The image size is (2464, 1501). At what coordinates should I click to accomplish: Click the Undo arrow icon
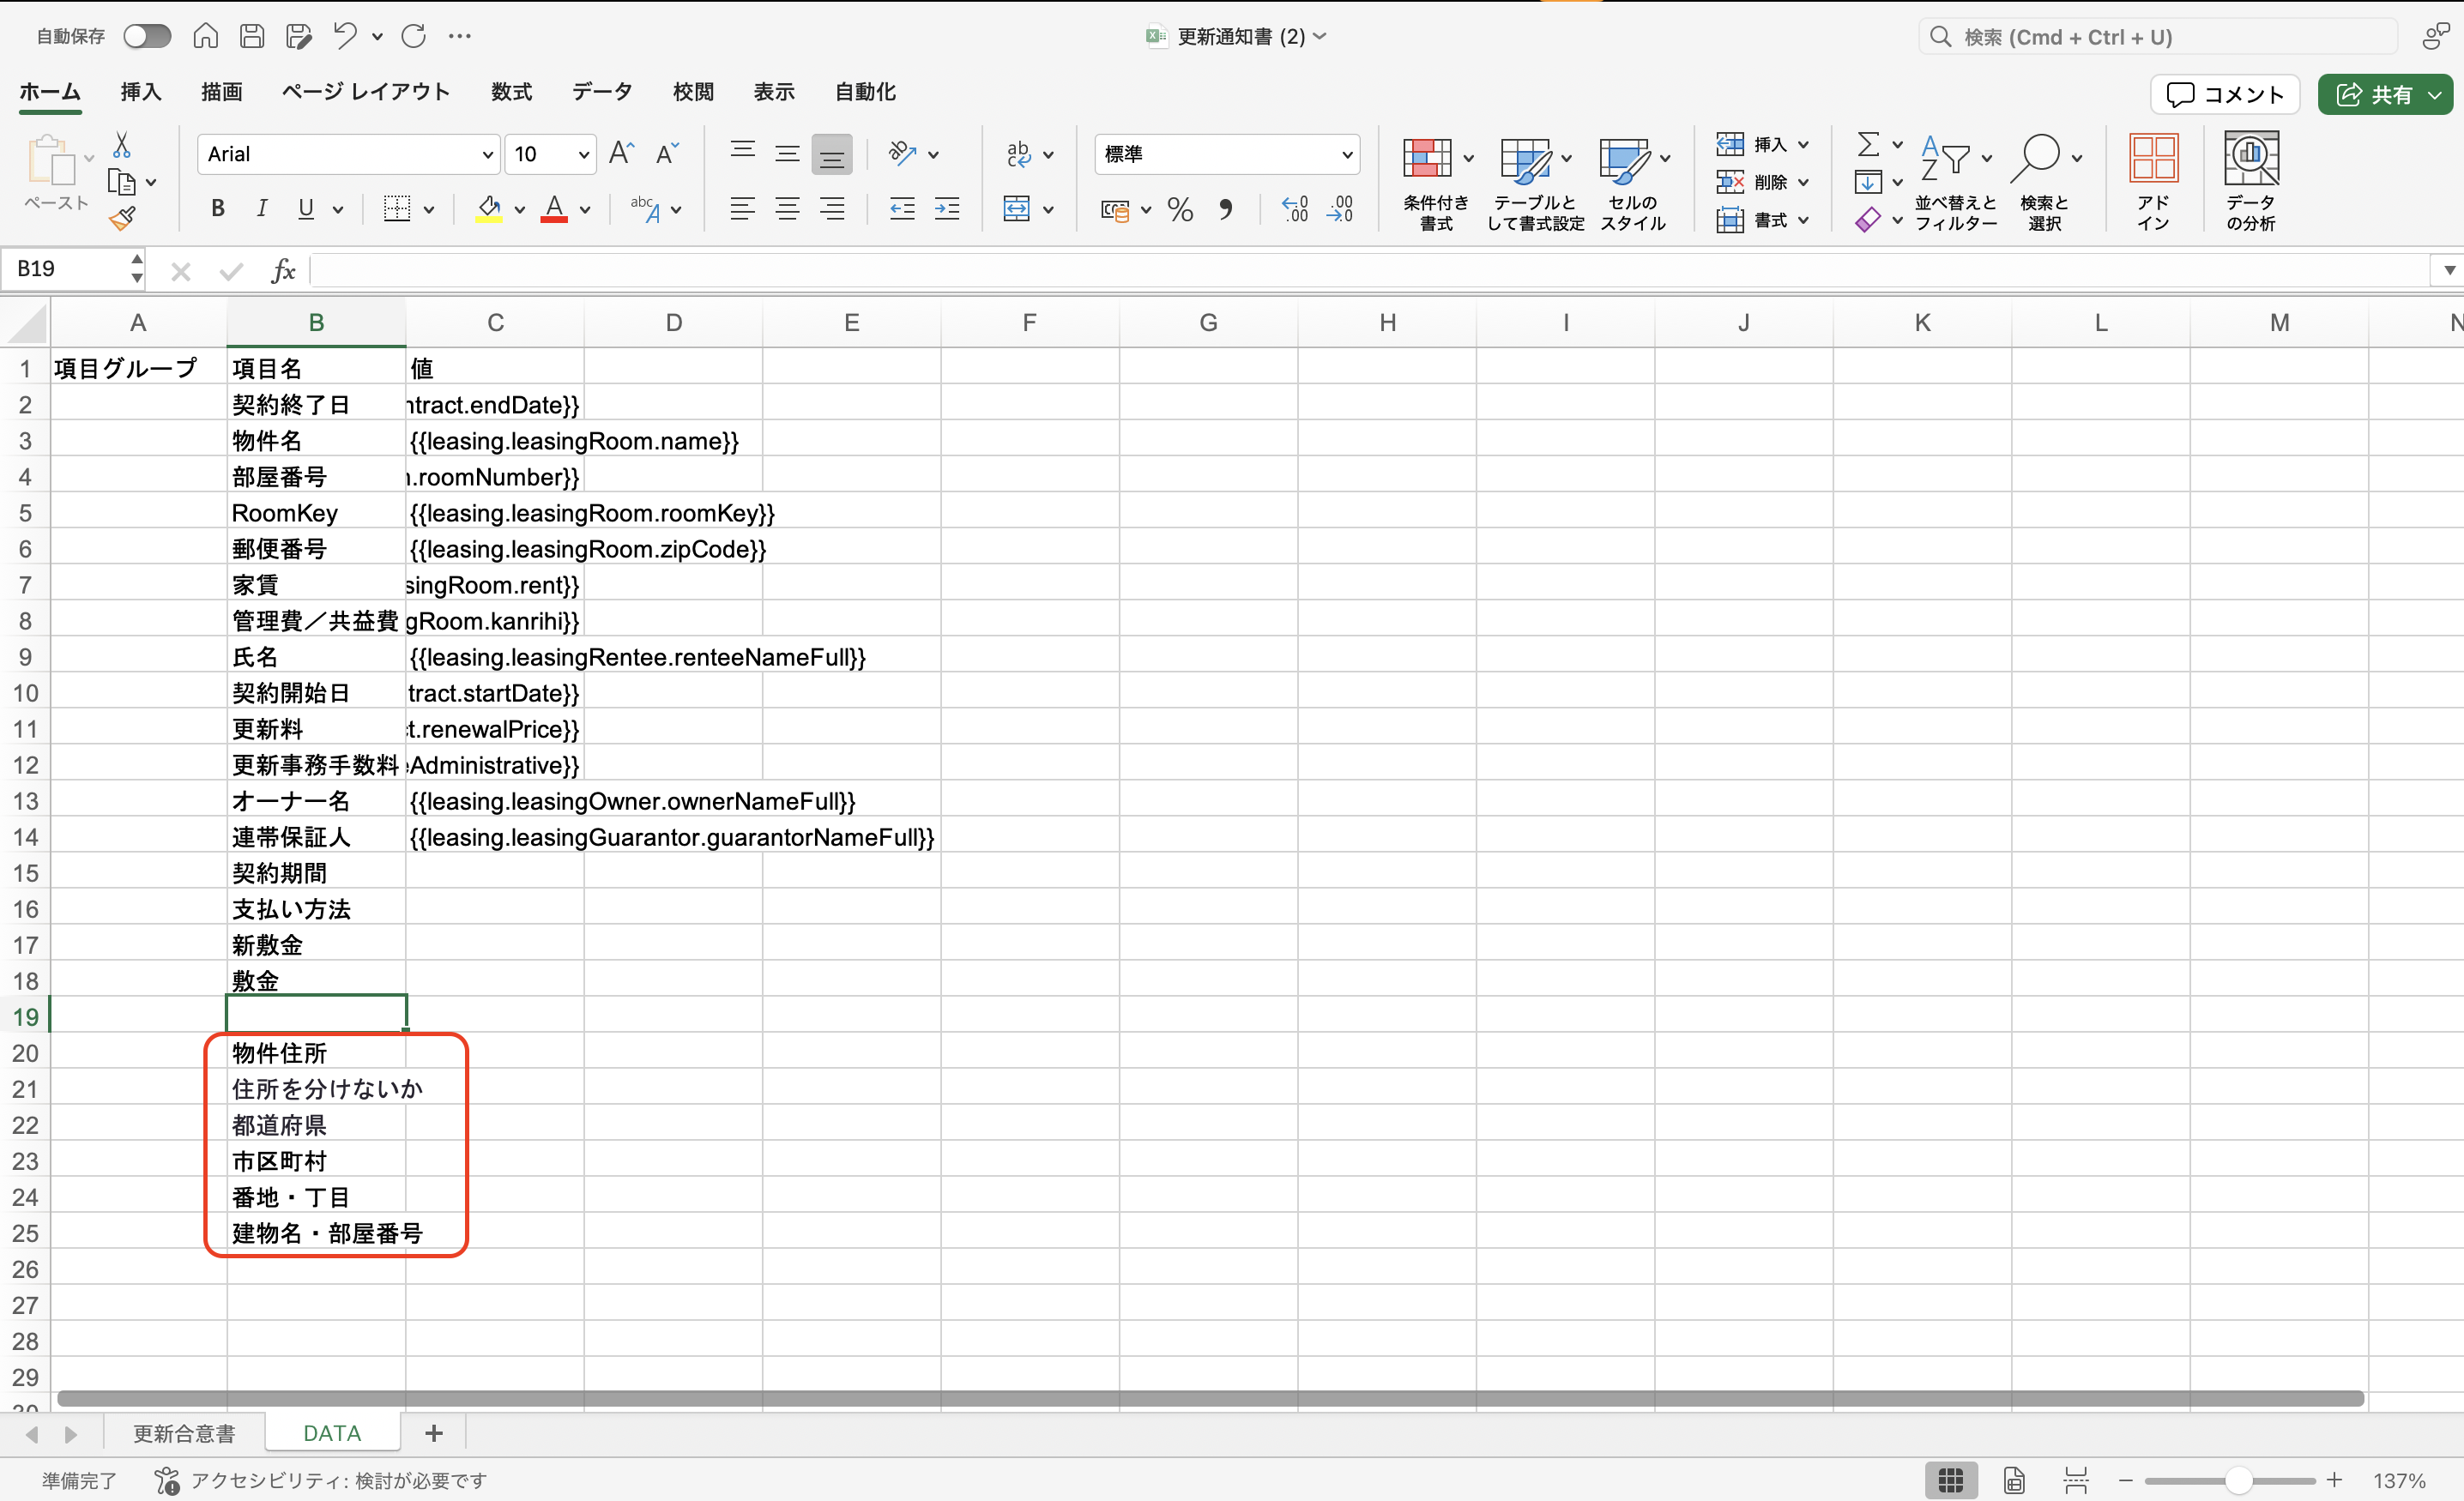point(345,37)
